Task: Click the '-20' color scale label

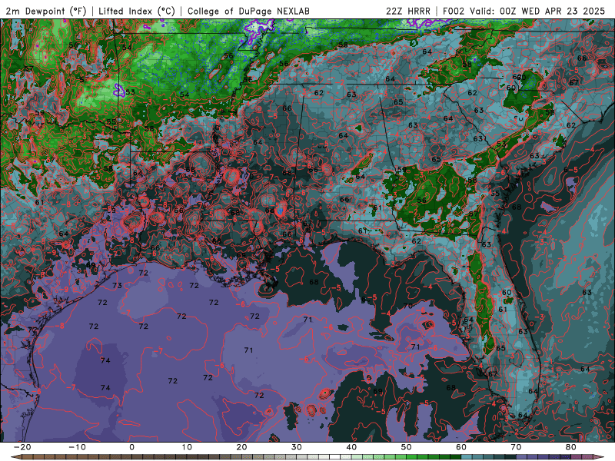Action: coord(22,447)
